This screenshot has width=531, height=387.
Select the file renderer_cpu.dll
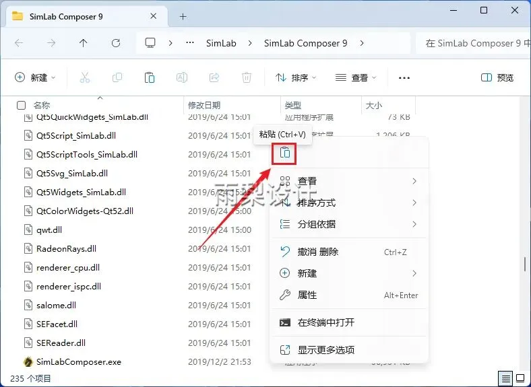pyautogui.click(x=68, y=268)
